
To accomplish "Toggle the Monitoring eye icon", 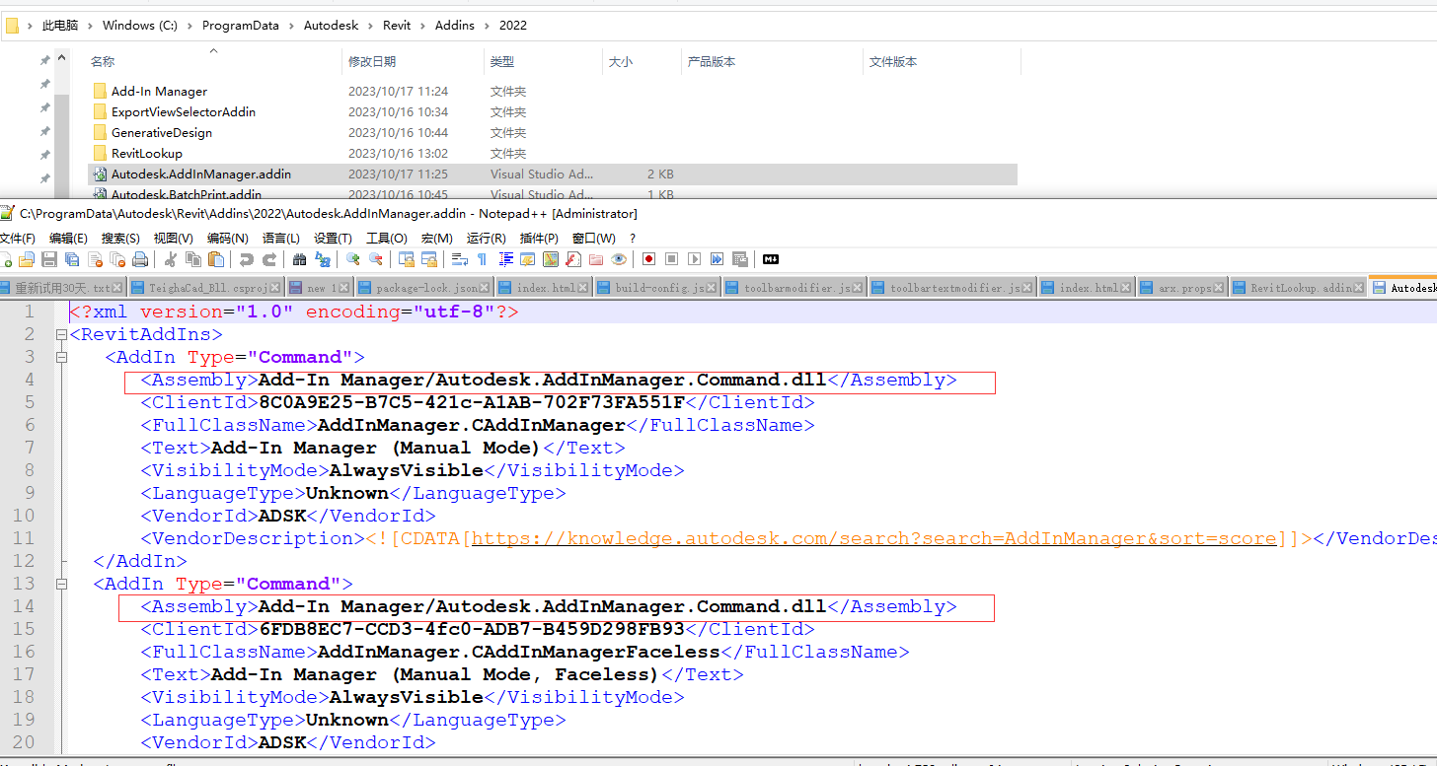I will [619, 259].
